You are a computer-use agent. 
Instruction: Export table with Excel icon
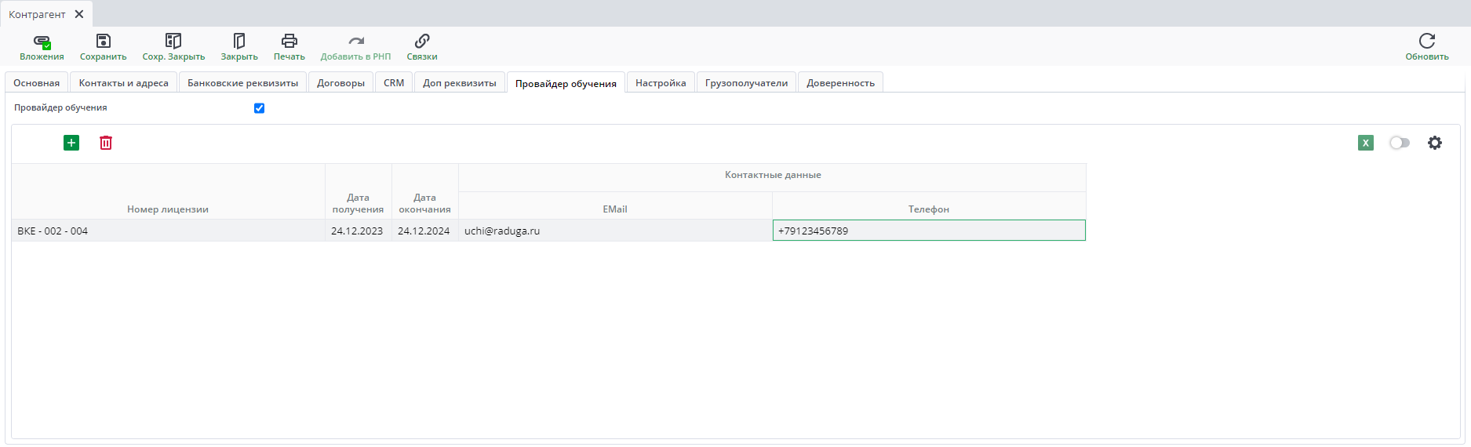click(x=1366, y=143)
